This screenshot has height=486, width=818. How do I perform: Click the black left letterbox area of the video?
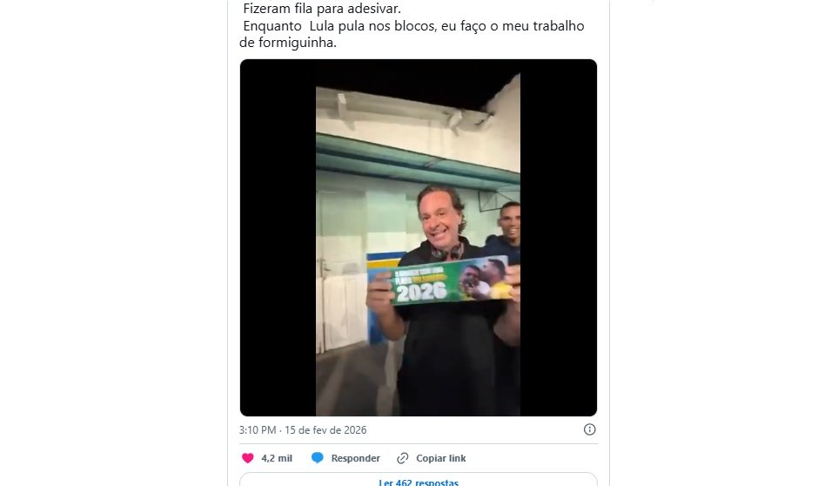(278, 238)
